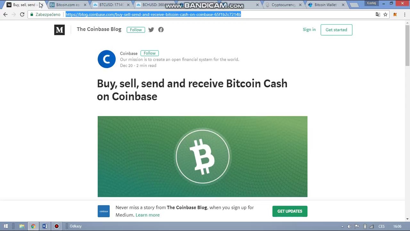Image resolution: width=410 pixels, height=231 pixels.
Task: Show hidden system tray icons arrow
Action: tap(342, 227)
